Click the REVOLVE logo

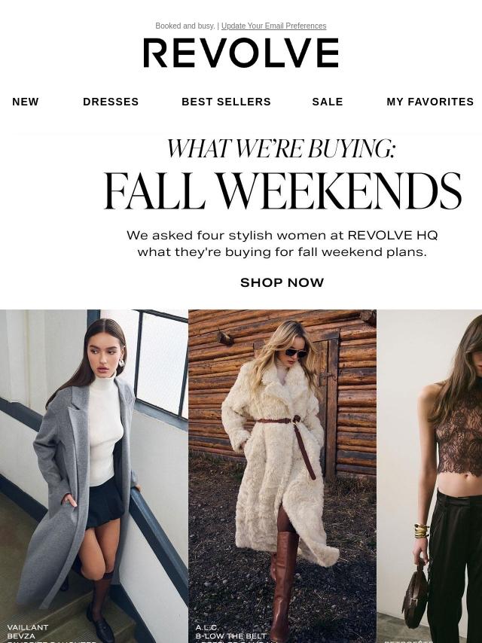[241, 53]
